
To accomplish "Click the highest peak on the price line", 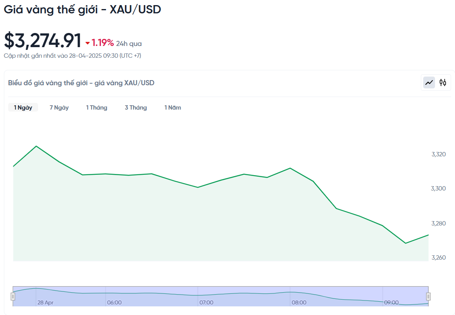I will coord(37,146).
